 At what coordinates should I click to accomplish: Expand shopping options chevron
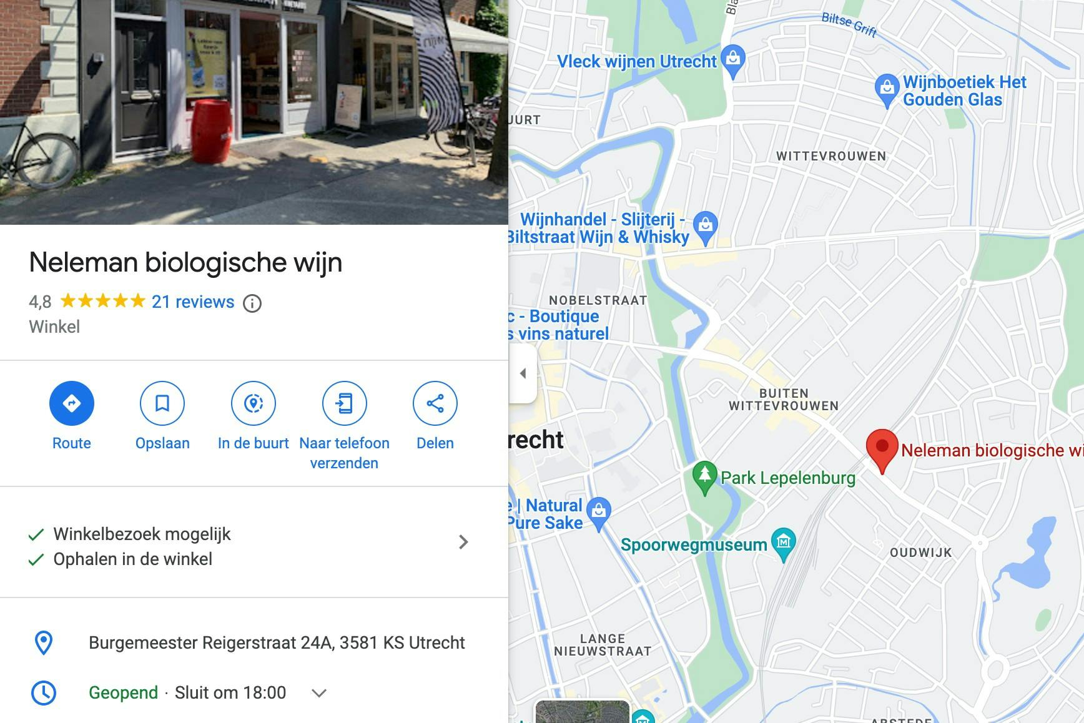463,542
